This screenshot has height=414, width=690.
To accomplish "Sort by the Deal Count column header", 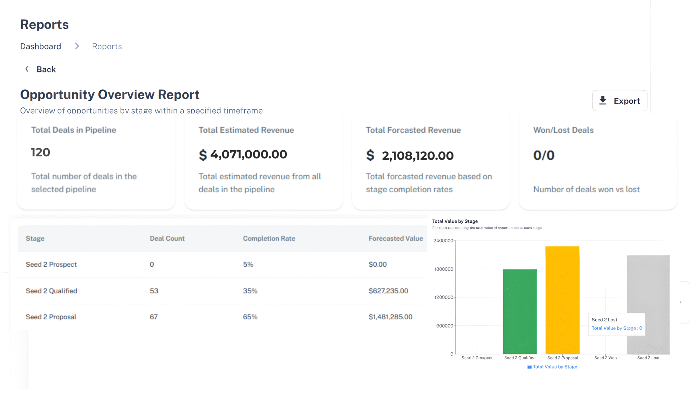I will pyautogui.click(x=167, y=238).
